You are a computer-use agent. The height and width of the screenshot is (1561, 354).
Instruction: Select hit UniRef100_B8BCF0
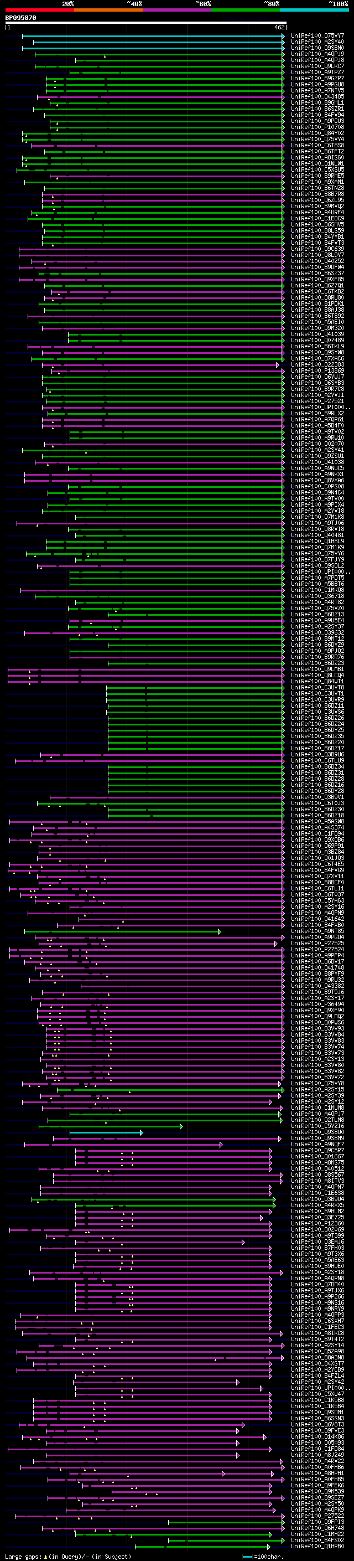point(317,883)
